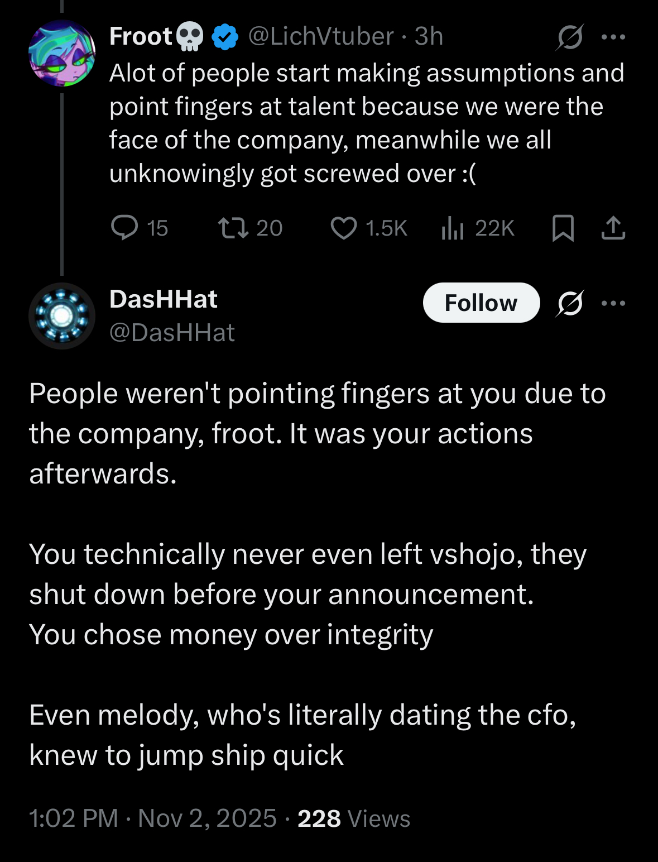Open the 1:02 PM Nov 2, 2025 timestamp

tap(152, 818)
